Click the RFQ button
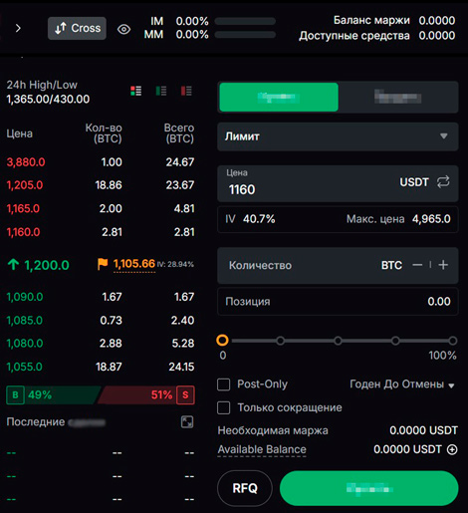 click(245, 488)
